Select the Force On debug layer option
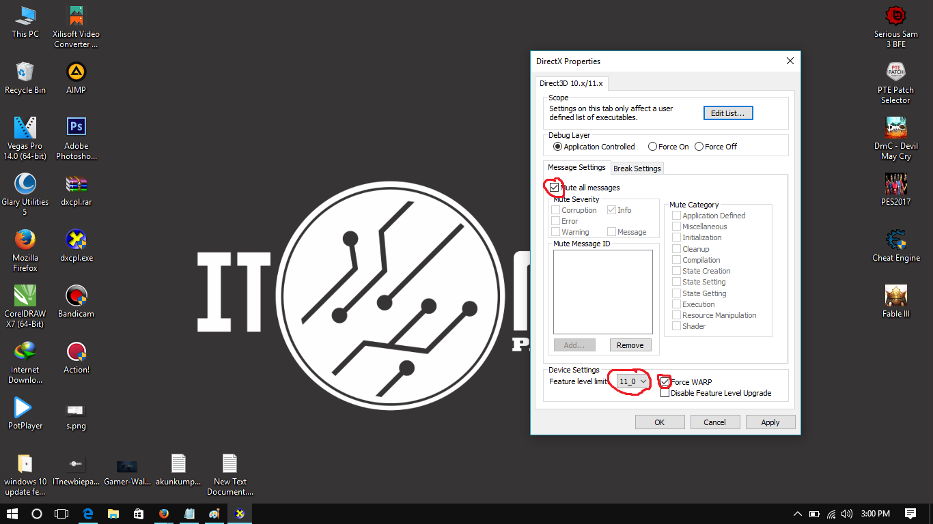The height and width of the screenshot is (524, 933). (x=653, y=146)
